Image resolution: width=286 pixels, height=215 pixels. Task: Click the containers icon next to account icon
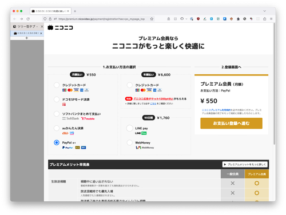(x=175, y=19)
